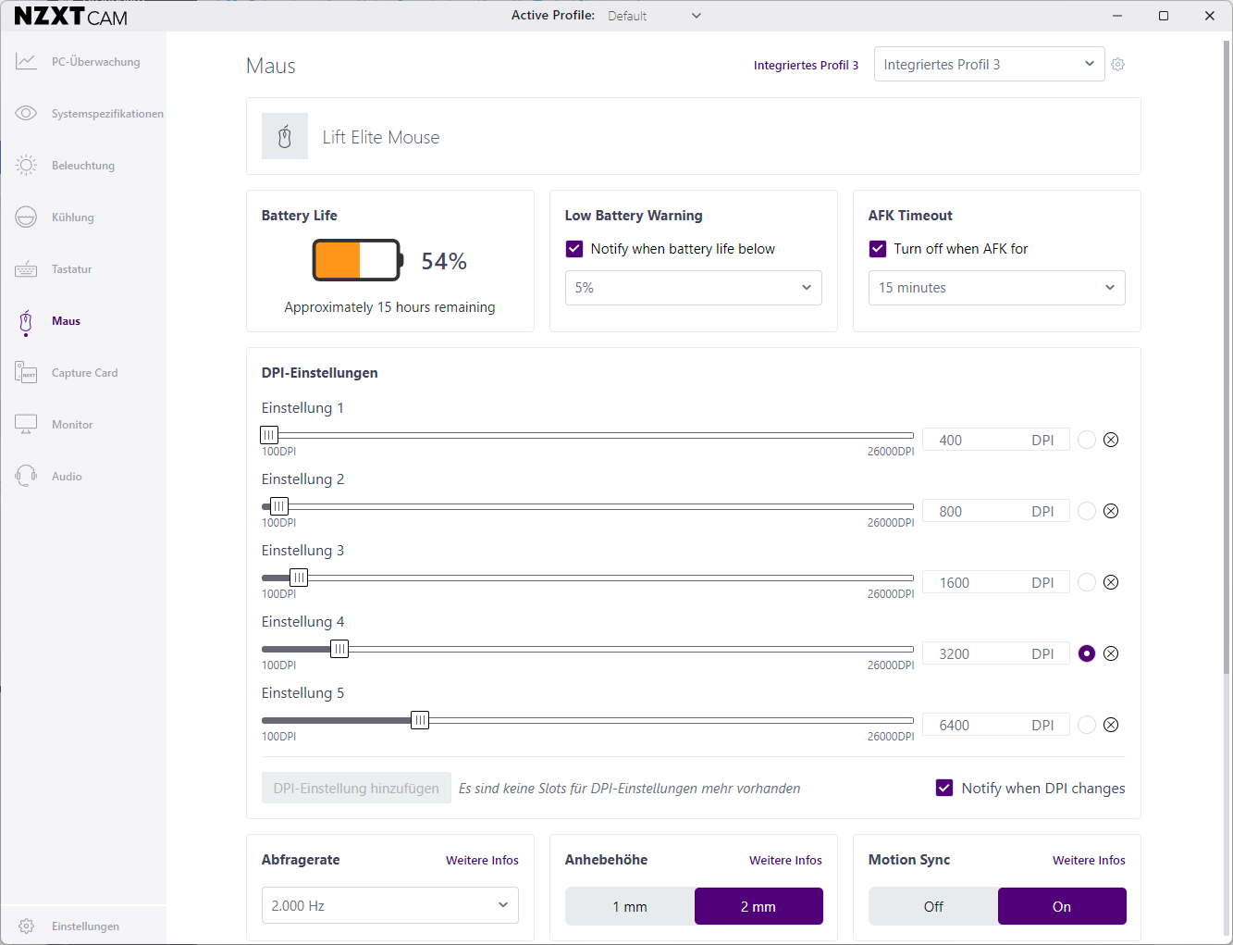Open the PC-Überwachung chart icon
The height and width of the screenshot is (945, 1233).
[x=26, y=62]
